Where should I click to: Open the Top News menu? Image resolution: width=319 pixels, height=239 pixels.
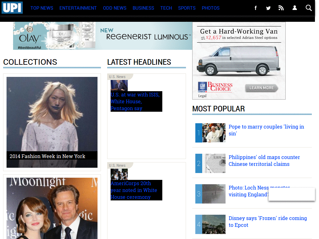tap(42, 8)
